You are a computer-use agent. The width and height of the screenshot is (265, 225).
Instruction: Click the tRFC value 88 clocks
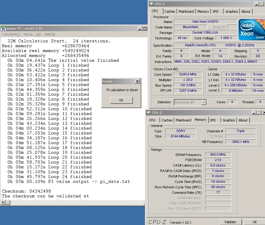(218, 187)
